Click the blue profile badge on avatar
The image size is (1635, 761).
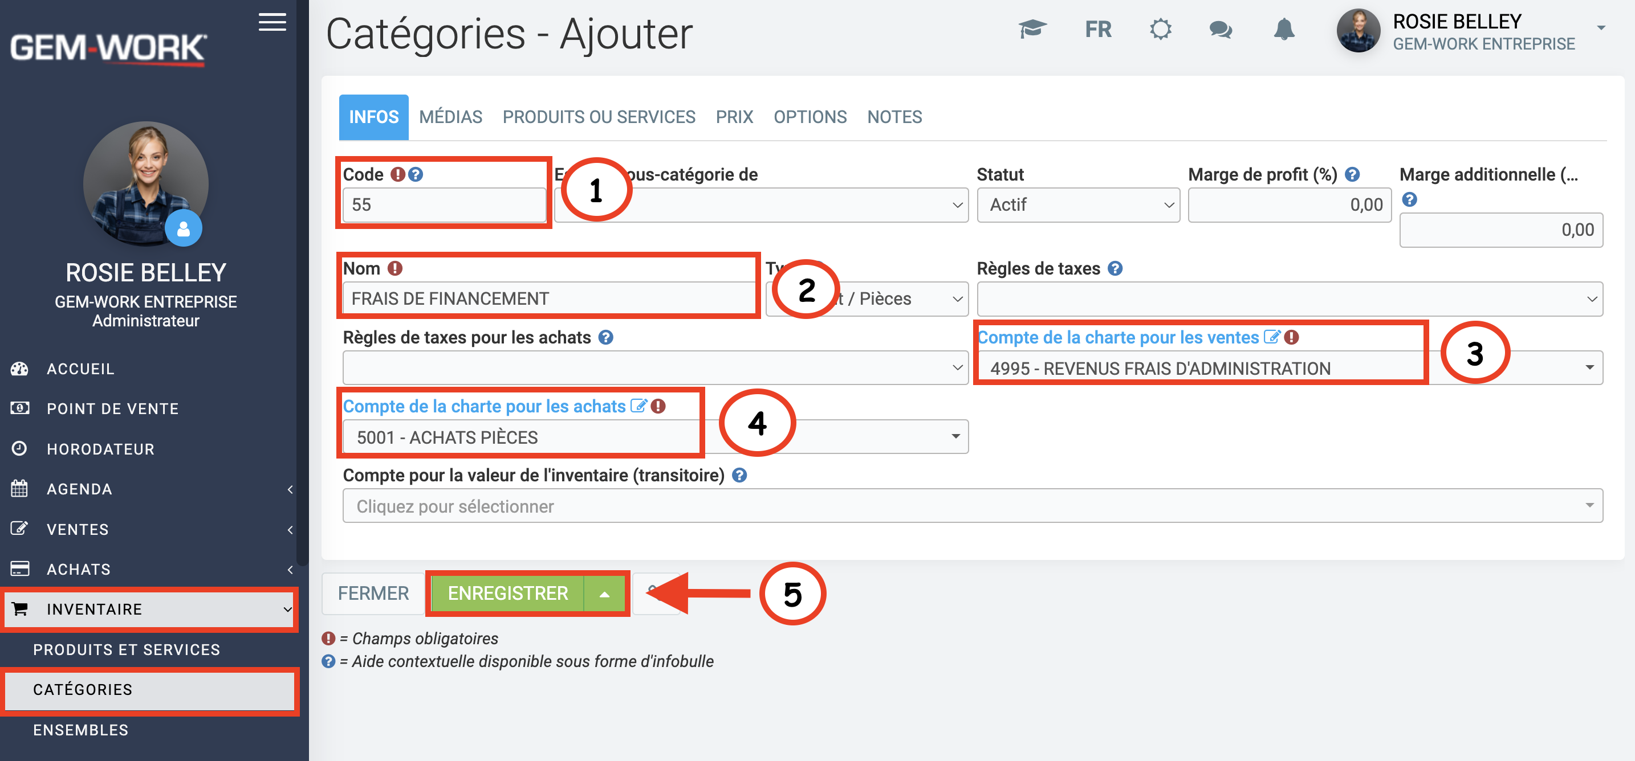point(184,228)
